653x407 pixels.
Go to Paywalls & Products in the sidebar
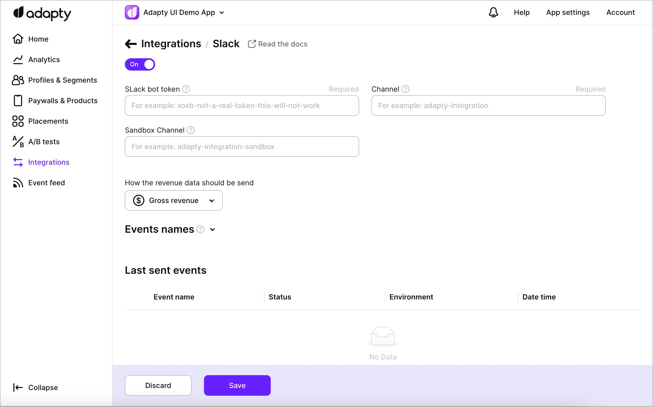click(63, 101)
